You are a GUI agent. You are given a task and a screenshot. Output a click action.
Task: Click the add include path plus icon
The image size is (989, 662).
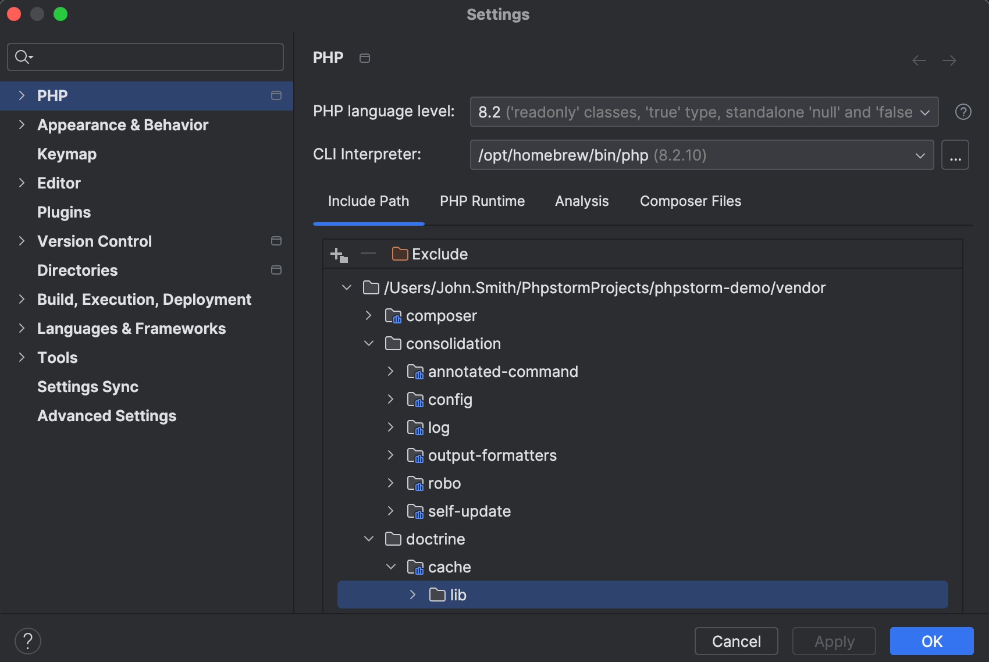point(339,255)
